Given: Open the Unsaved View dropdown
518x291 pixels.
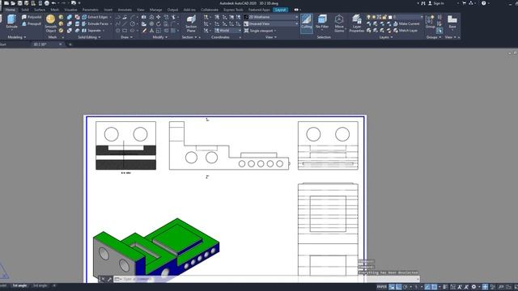Looking at the screenshot, I should [x=271, y=23].
